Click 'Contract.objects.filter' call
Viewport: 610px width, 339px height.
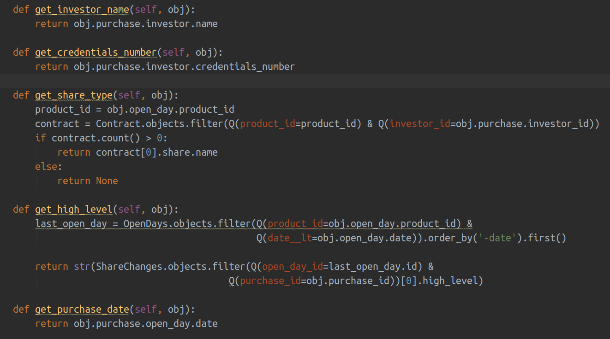click(160, 123)
